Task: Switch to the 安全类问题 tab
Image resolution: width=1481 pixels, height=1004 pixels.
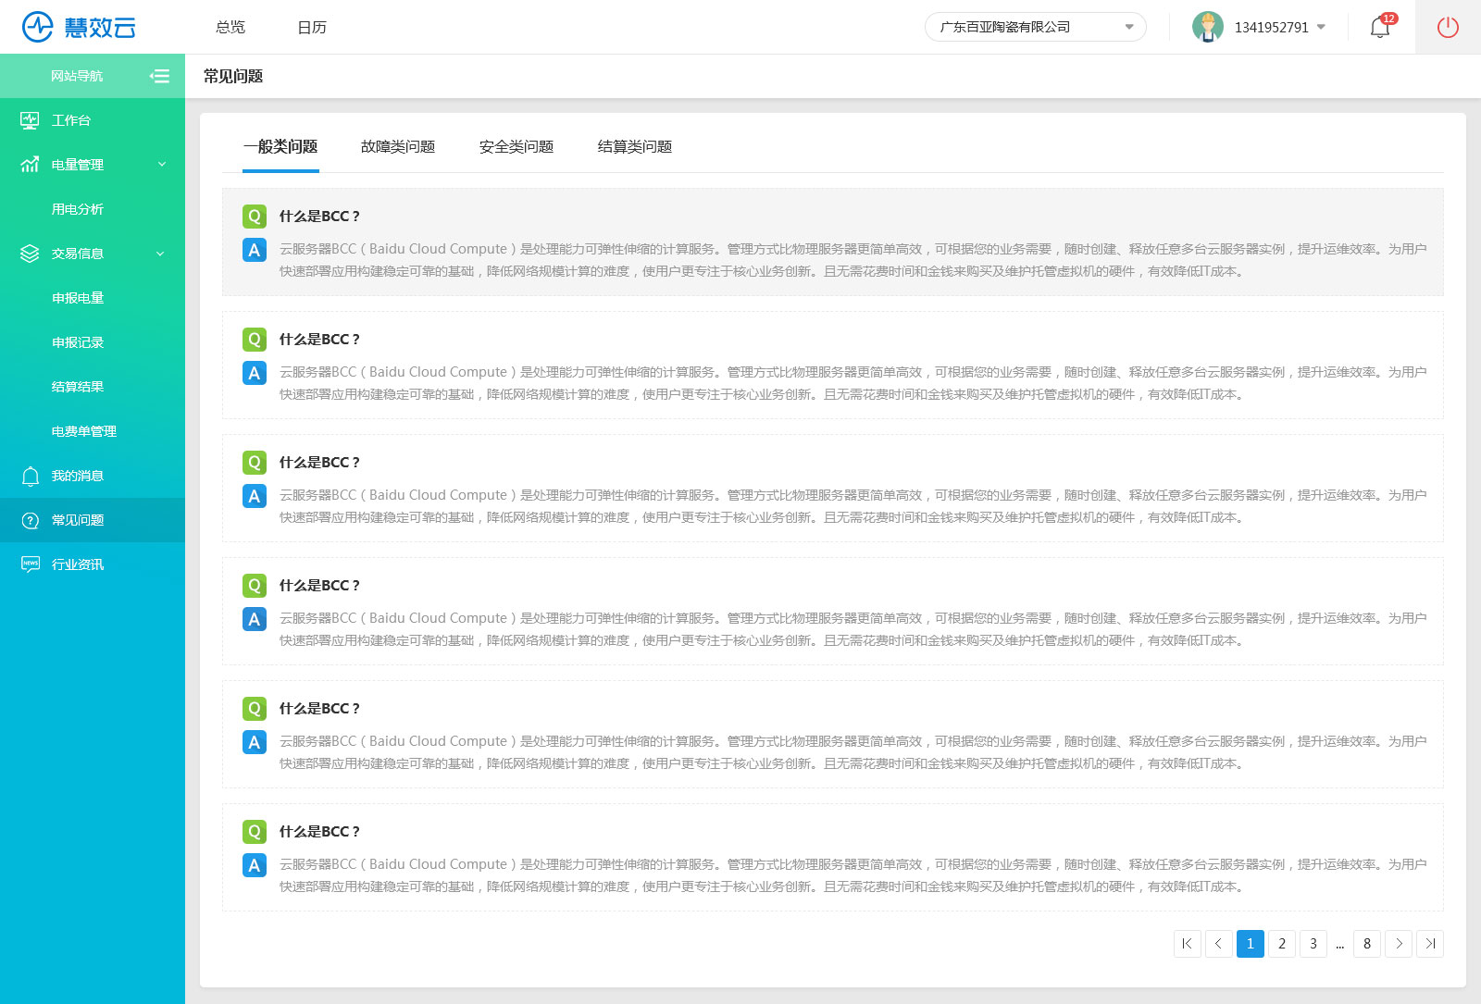Action: coord(516,146)
